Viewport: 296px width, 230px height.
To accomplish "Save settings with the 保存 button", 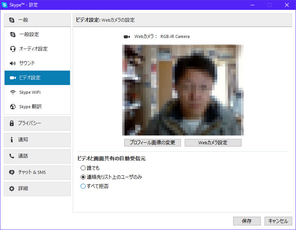I will pyautogui.click(x=247, y=221).
